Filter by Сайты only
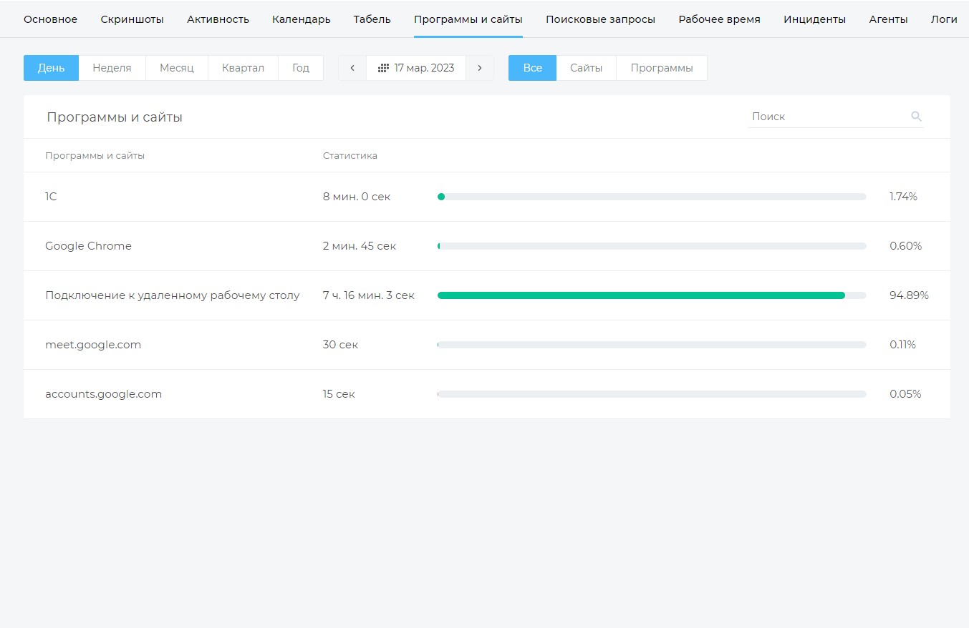 tap(586, 68)
